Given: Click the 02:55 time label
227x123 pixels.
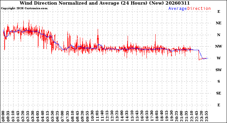Looking at the screenshot, I should [x=28, y=116].
